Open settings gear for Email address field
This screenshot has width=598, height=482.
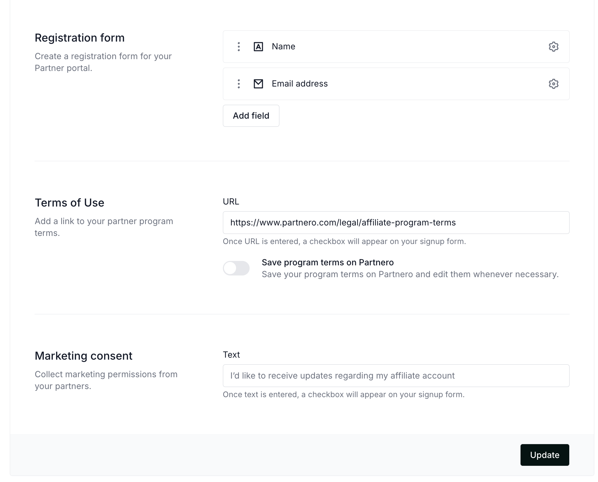pos(553,84)
